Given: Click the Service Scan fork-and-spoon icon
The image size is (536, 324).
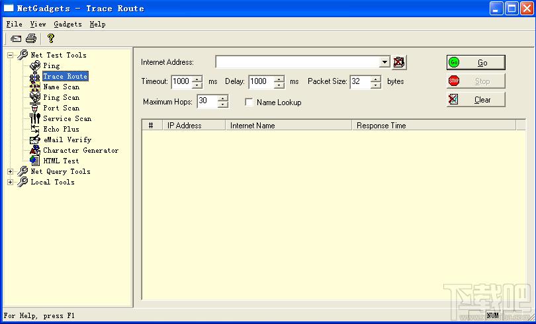Looking at the screenshot, I should click(x=35, y=118).
